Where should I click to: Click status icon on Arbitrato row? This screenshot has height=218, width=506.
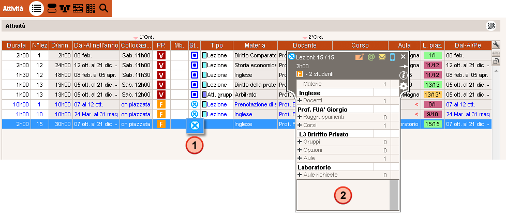coord(194,95)
